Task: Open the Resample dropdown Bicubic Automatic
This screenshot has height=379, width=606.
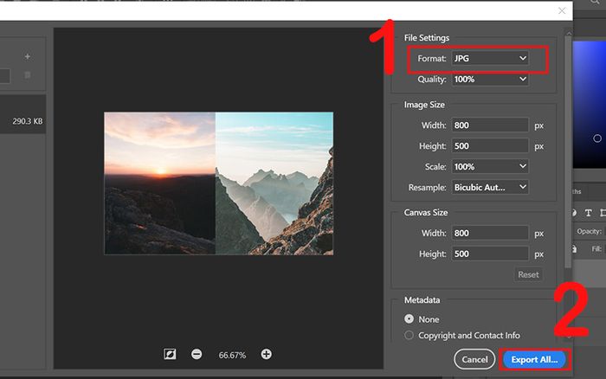Action: coord(490,188)
